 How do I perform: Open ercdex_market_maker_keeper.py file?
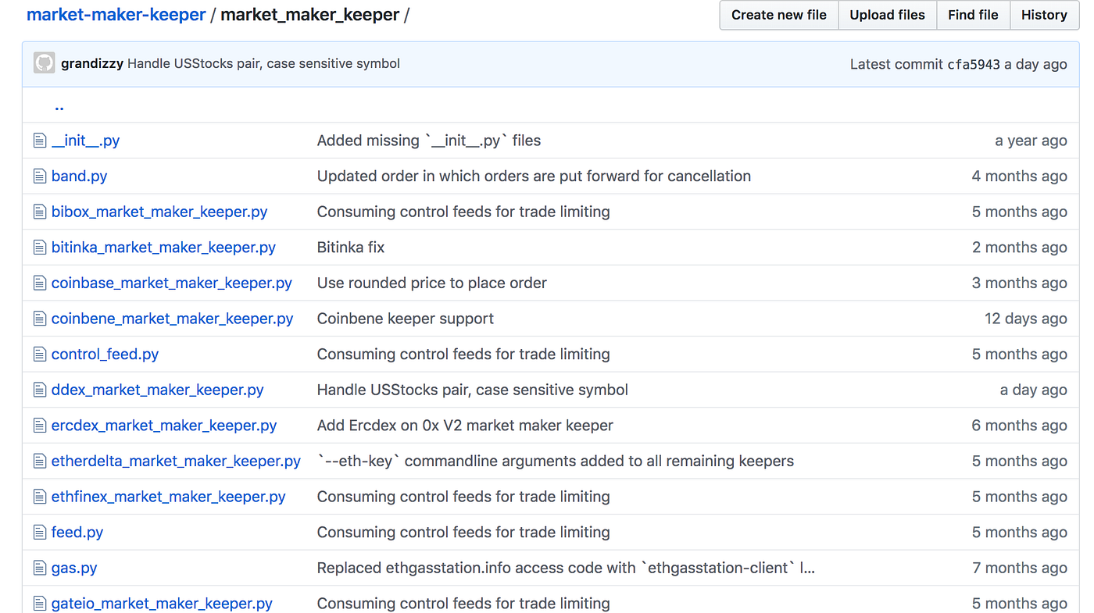[164, 426]
